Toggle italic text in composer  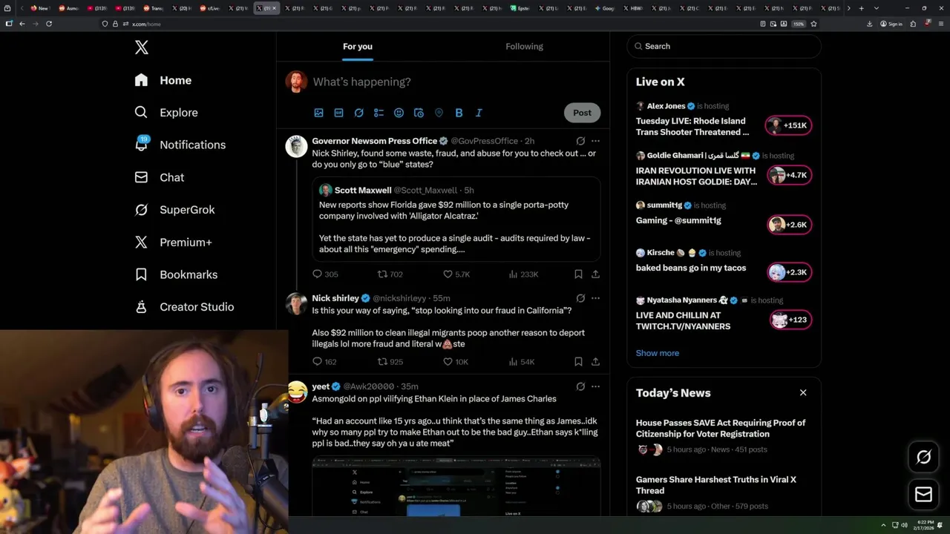[x=479, y=113]
